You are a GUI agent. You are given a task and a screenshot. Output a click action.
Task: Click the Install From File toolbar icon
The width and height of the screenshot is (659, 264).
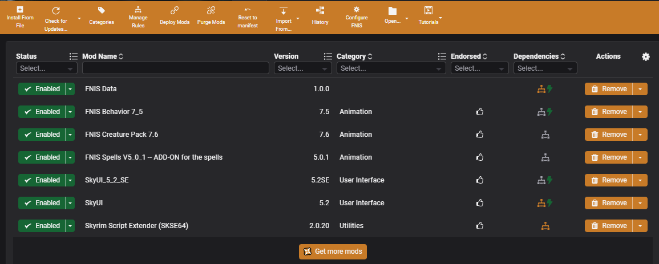(x=20, y=10)
